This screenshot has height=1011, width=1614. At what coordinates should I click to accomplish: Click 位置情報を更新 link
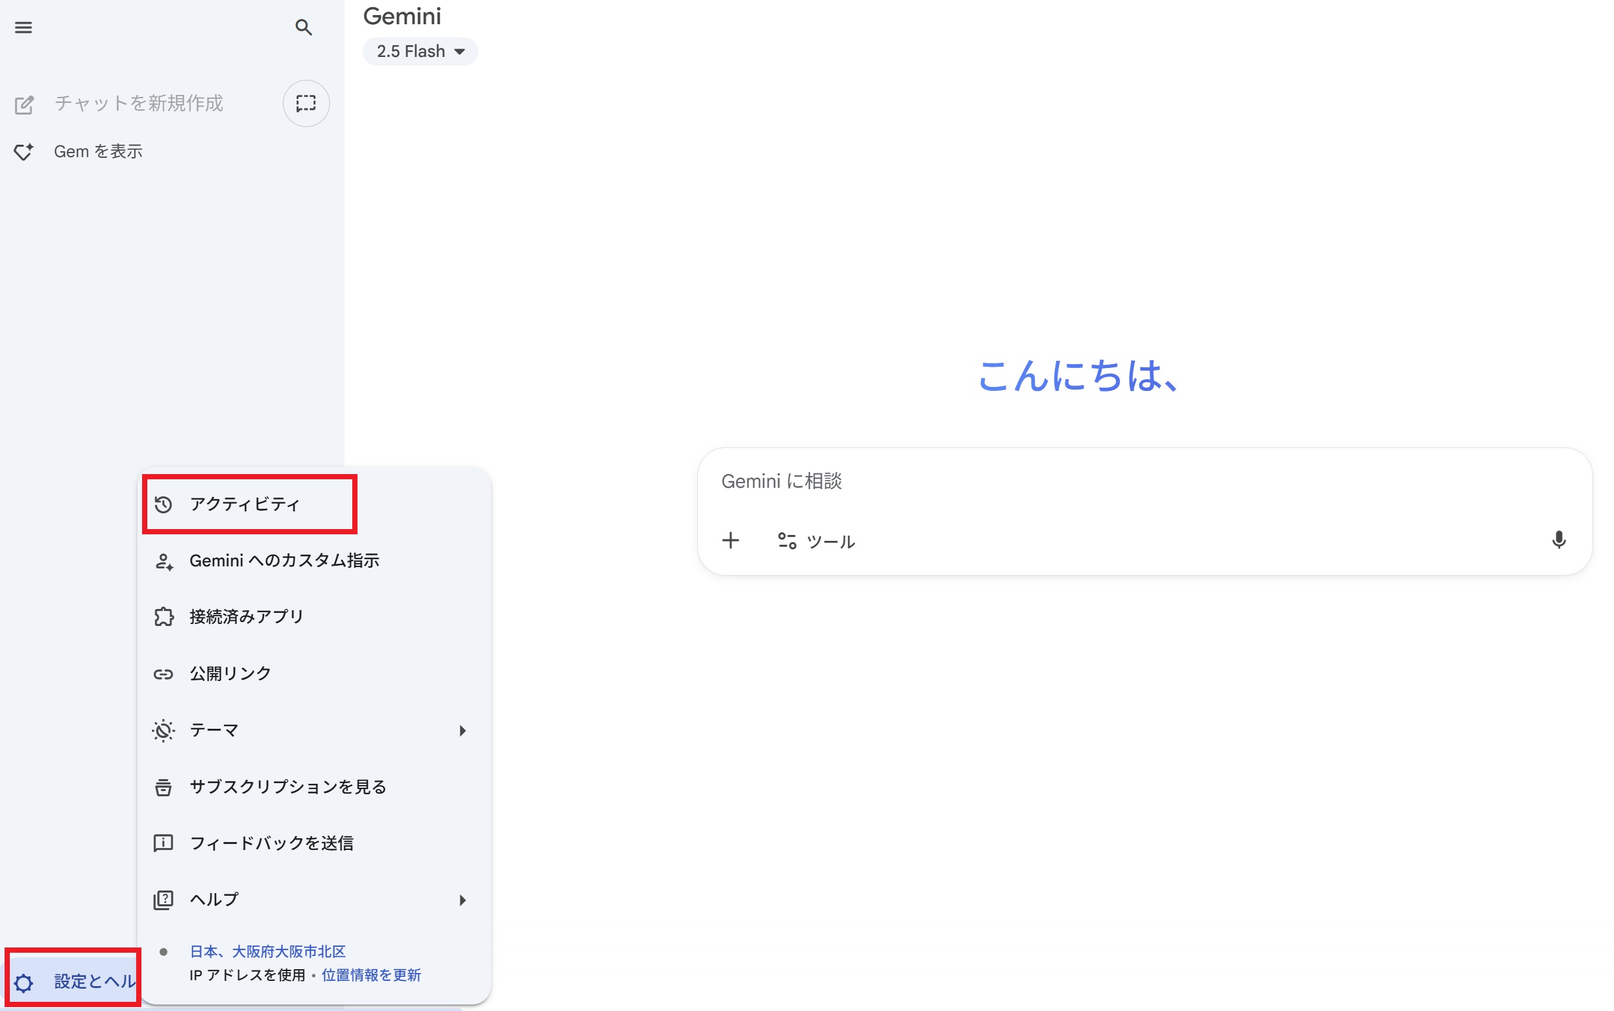click(x=371, y=975)
